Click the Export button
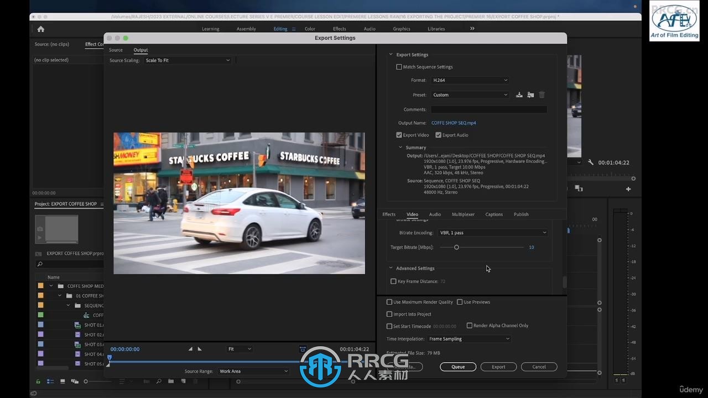708x398 pixels. [x=498, y=366]
